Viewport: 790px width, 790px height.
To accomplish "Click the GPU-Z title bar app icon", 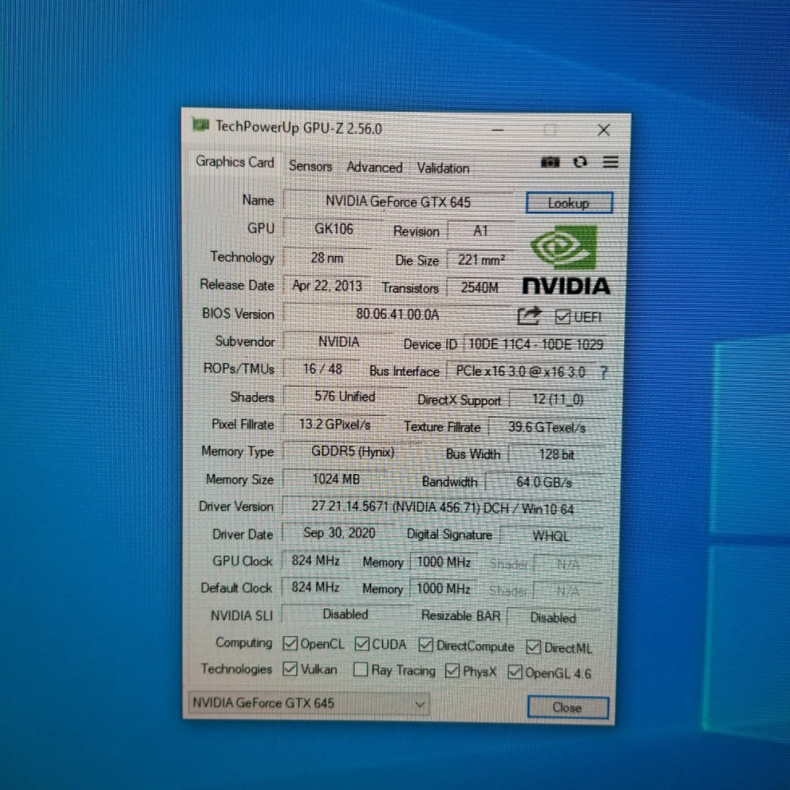I will coord(200,124).
